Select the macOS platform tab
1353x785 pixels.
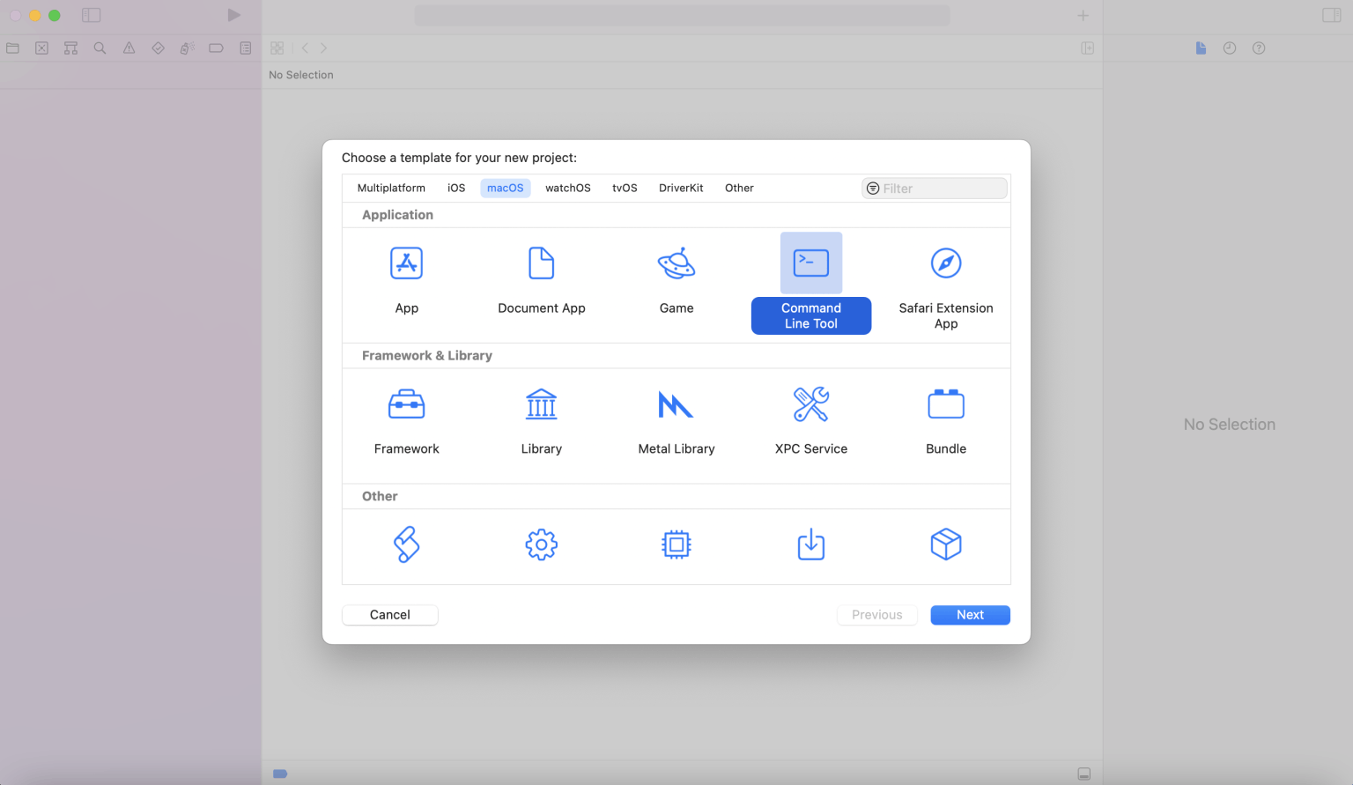(506, 188)
